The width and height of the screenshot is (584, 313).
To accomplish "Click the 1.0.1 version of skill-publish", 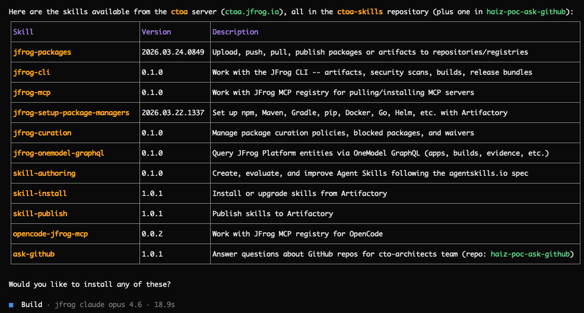I will pos(153,213).
